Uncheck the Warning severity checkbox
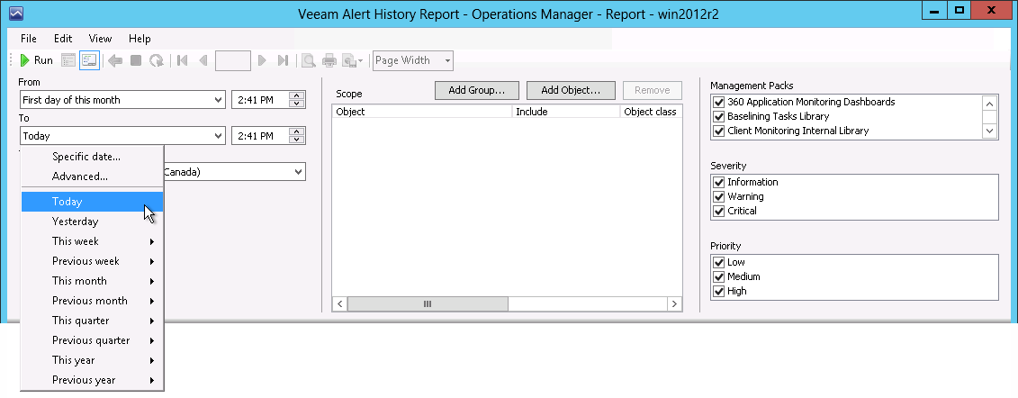Image resolution: width=1018 pixels, height=398 pixels. coord(718,196)
